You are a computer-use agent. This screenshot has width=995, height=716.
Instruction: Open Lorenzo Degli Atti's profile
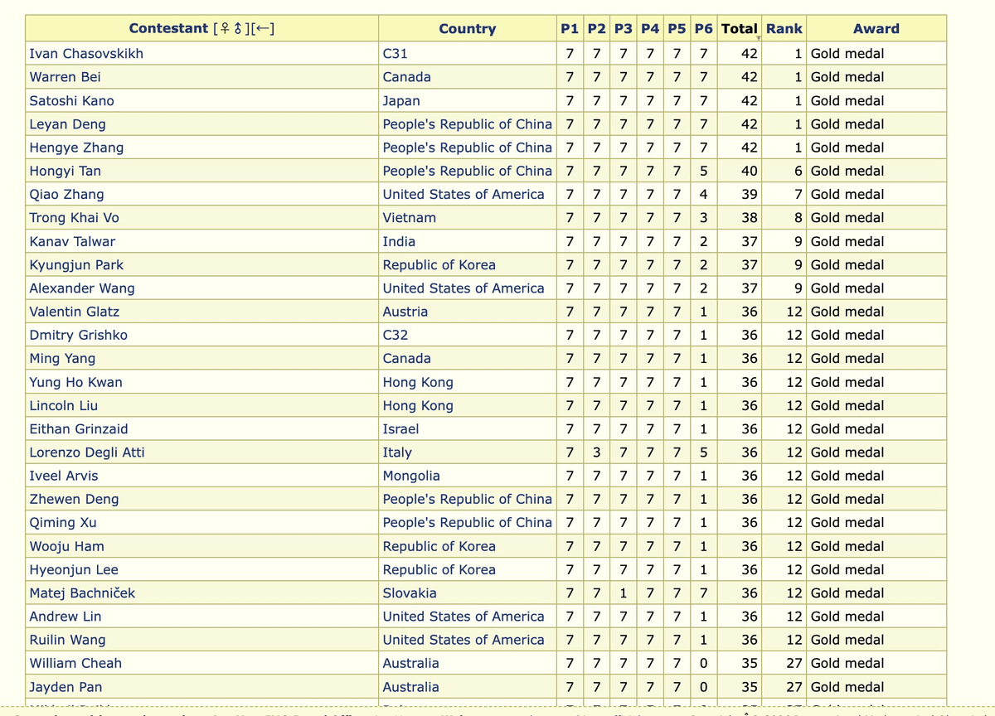point(87,452)
